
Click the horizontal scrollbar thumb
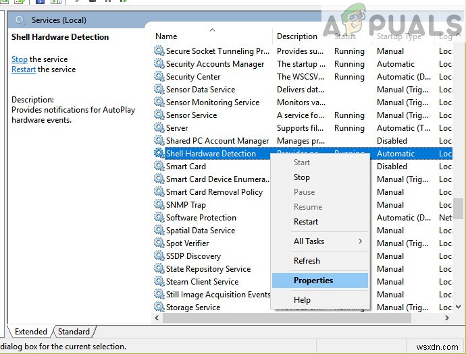(287, 318)
